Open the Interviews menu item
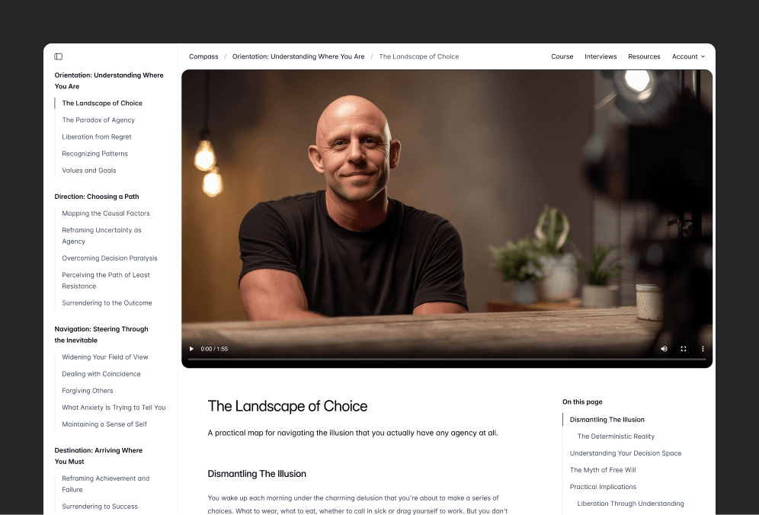This screenshot has width=759, height=515. [x=600, y=56]
